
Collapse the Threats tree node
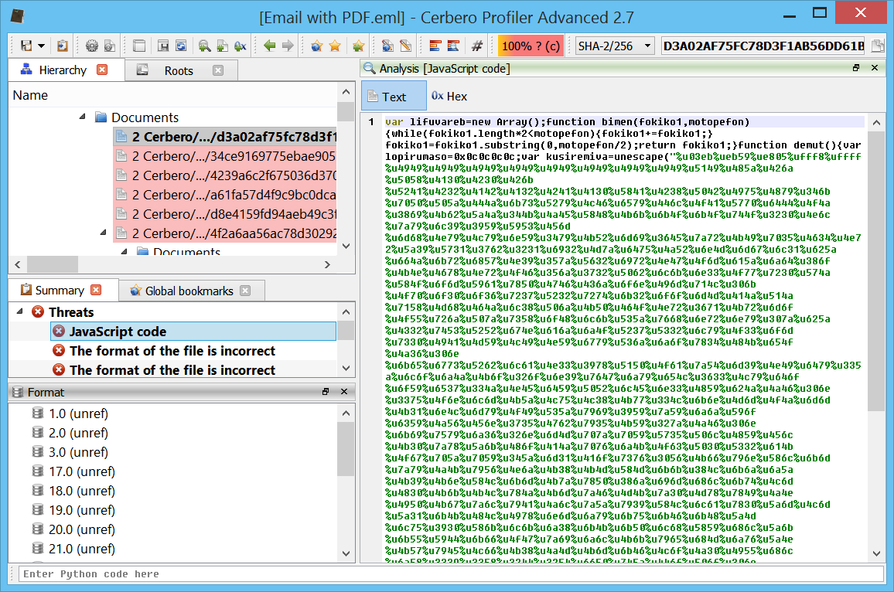point(19,311)
